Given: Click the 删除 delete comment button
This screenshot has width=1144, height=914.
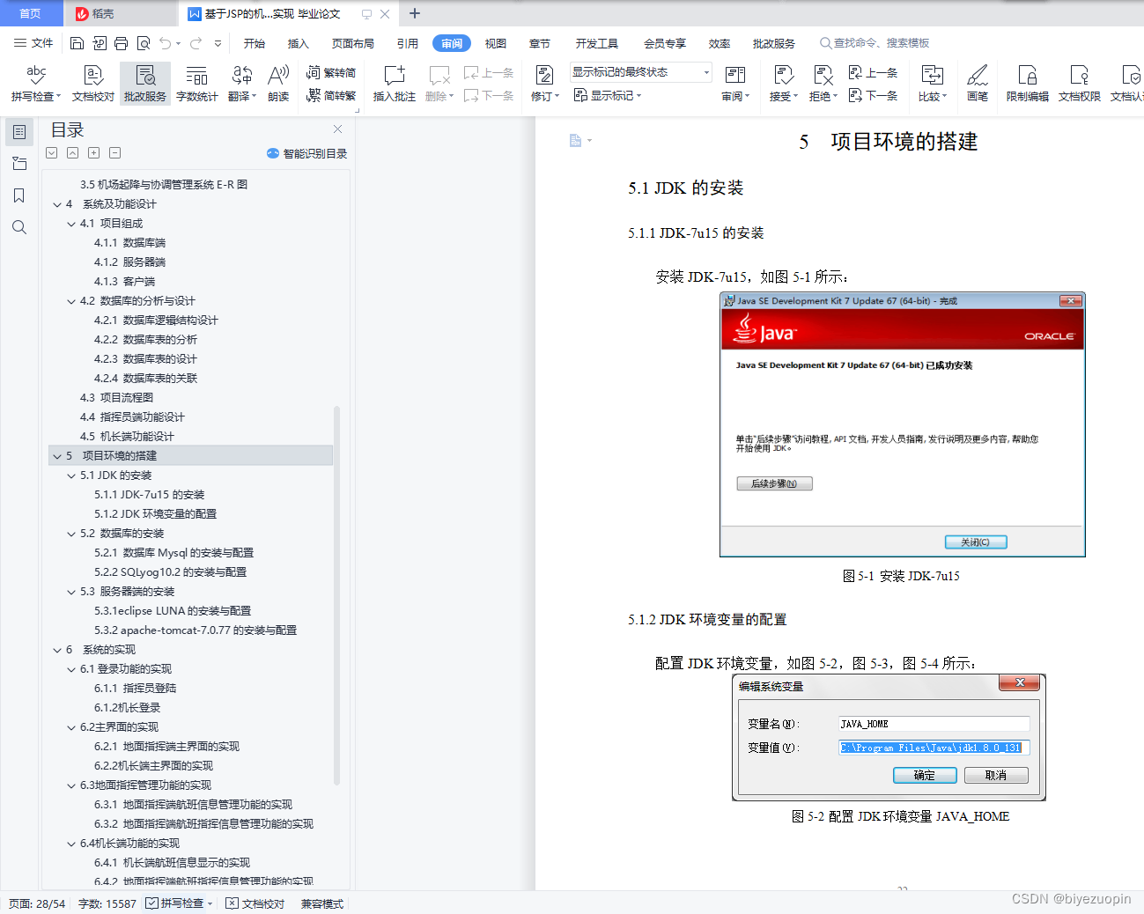Looking at the screenshot, I should (x=439, y=84).
